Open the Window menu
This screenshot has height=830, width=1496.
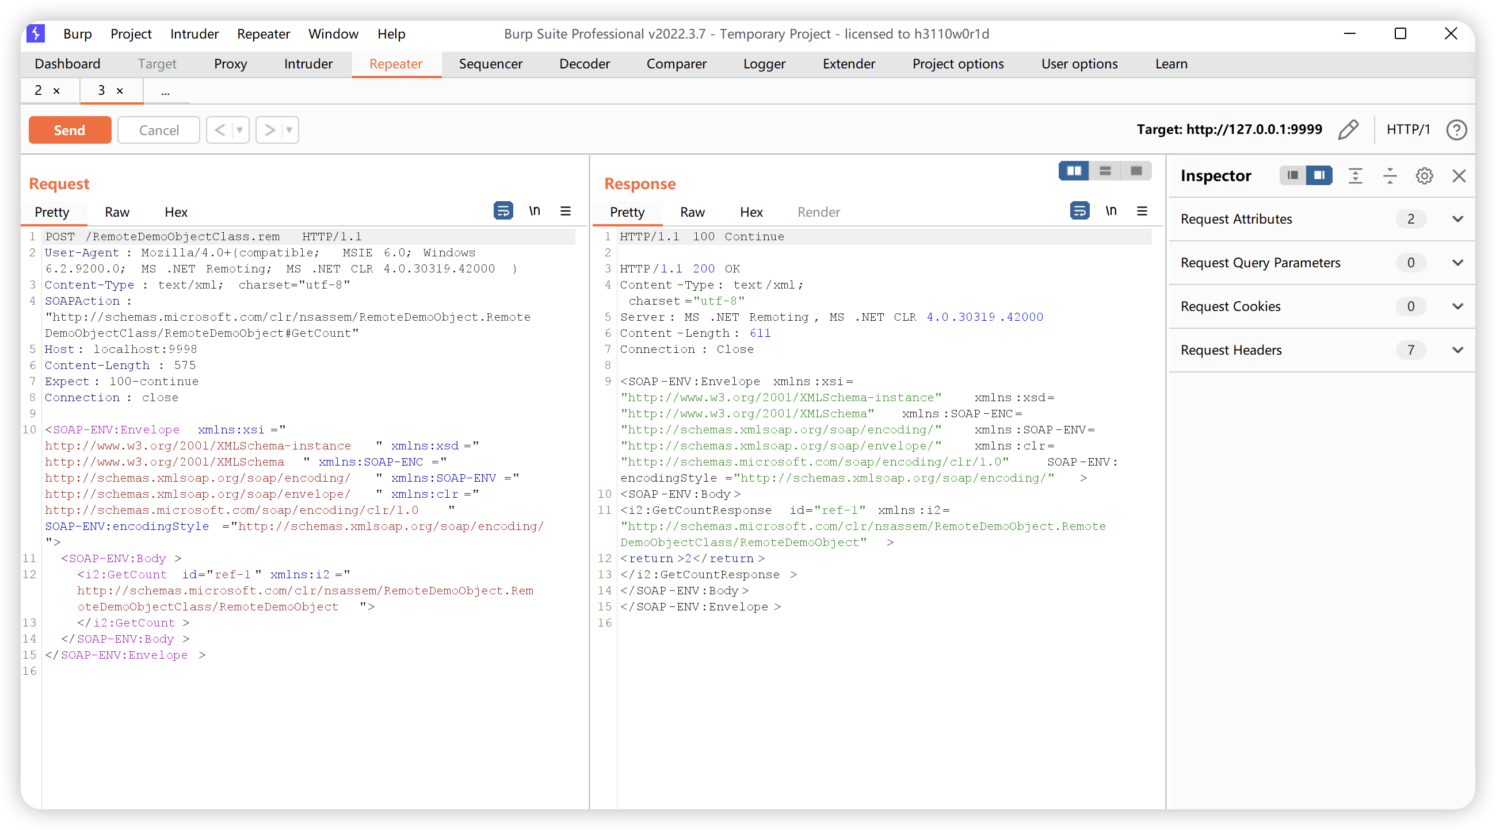pos(333,34)
